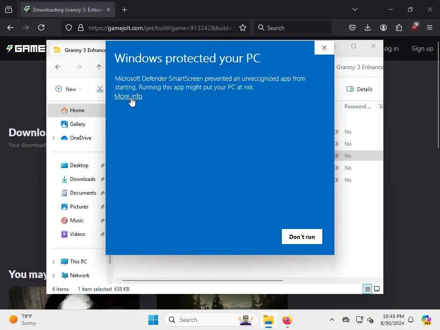Select the Granny 3 Enhance File Explorer tab
The height and width of the screenshot is (330, 440).
79,50
